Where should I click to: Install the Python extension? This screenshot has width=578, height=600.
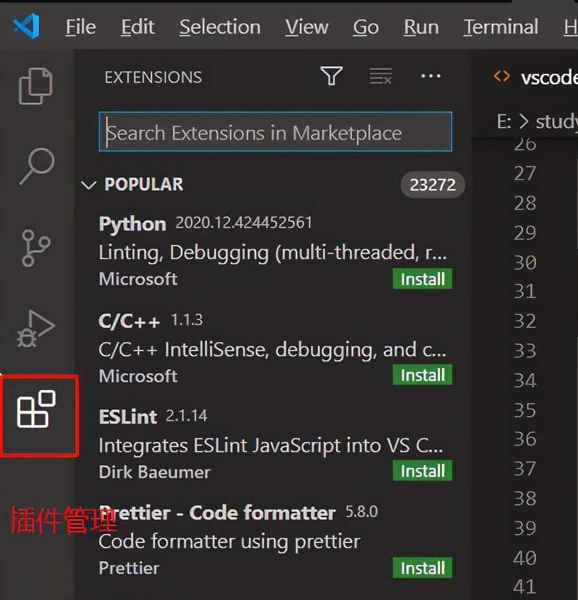[x=422, y=279]
